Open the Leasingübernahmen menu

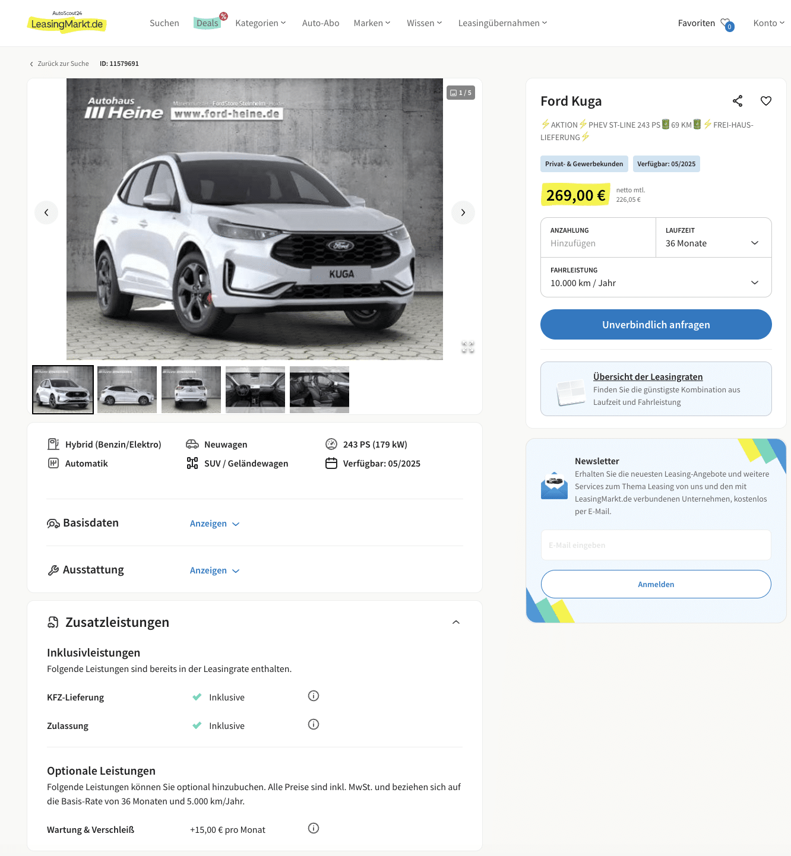[503, 23]
